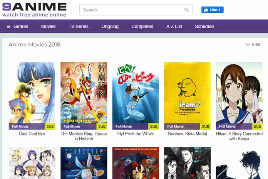This screenshot has width=268, height=179.
Task: Click the Cool Cool Bye title link
Action: 32,134
